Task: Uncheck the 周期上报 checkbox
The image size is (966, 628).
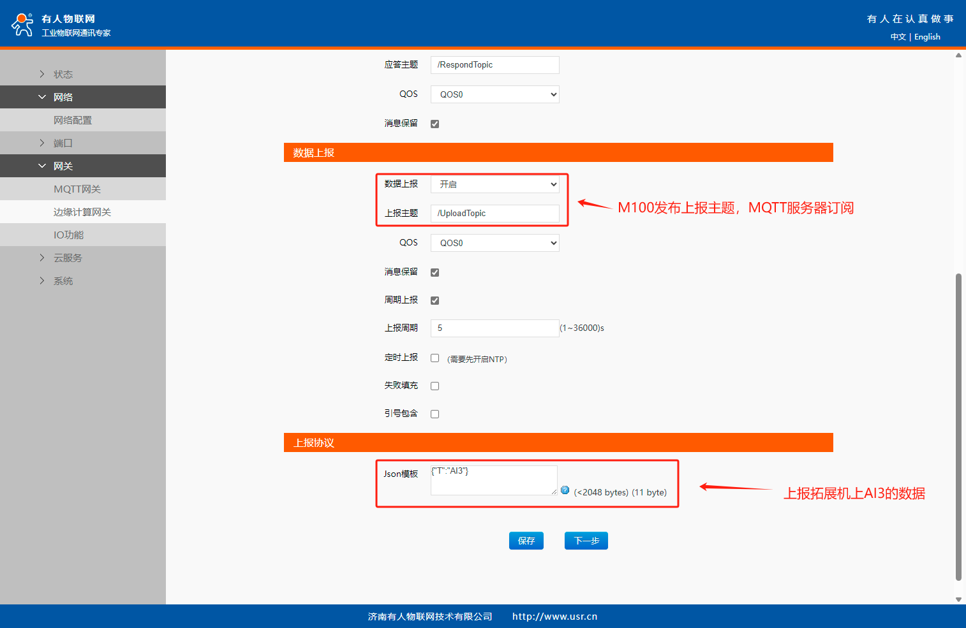Action: coord(435,300)
